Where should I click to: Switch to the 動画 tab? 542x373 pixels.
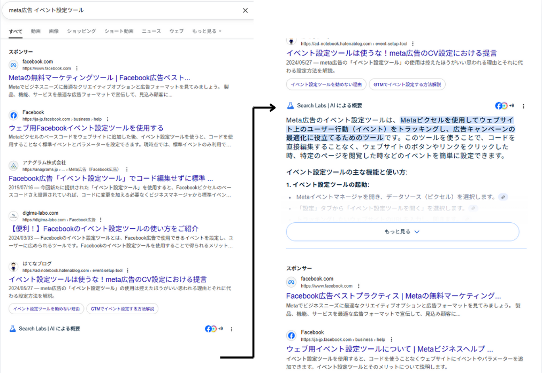coord(36,31)
